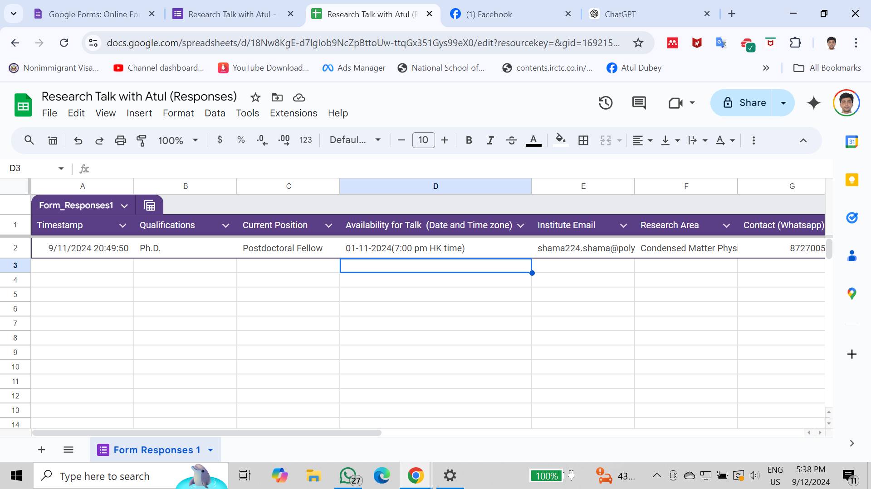
Task: Open the Insert menu
Action: (139, 113)
